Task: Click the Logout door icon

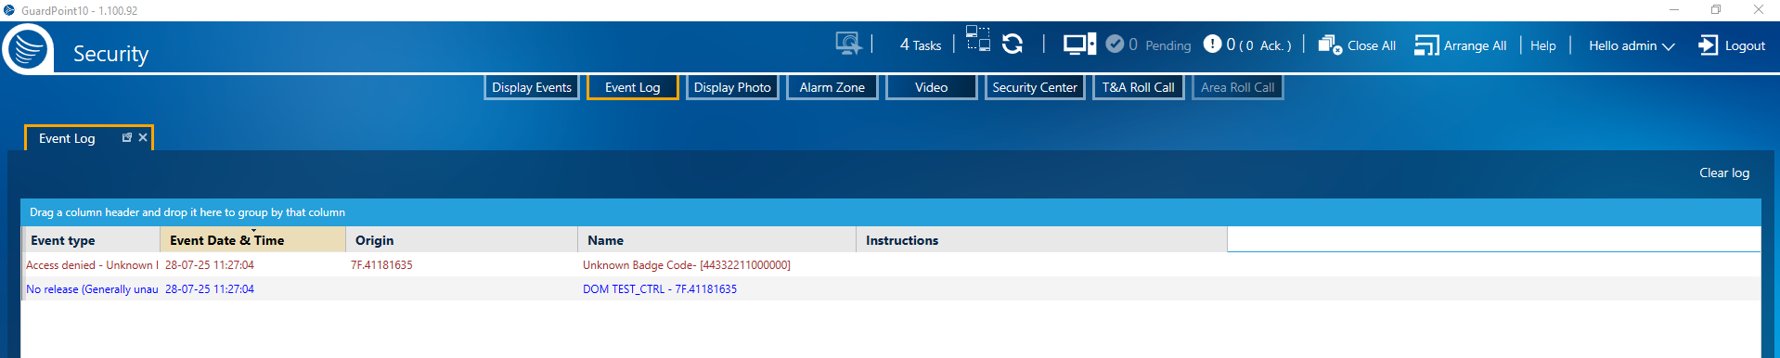Action: click(1708, 45)
